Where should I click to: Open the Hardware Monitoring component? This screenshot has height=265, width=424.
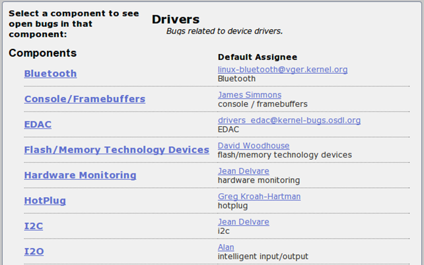[x=80, y=175]
